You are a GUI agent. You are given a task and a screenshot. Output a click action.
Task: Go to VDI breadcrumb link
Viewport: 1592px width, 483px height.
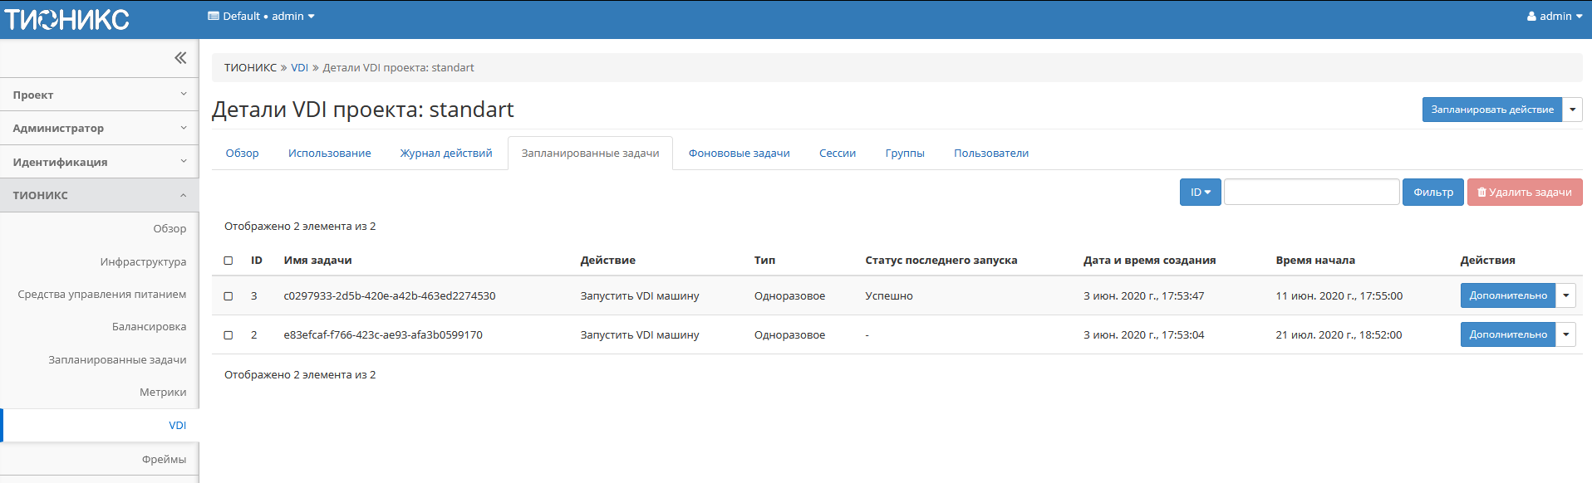click(x=299, y=68)
